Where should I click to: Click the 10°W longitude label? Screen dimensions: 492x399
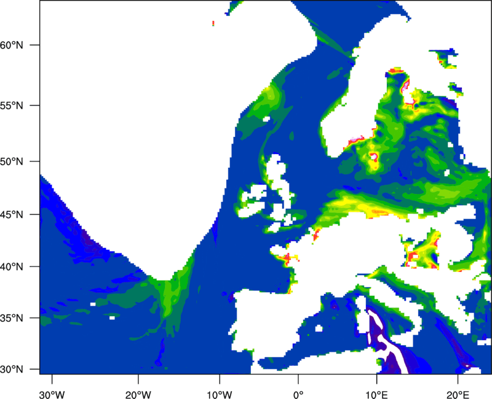(x=220, y=395)
